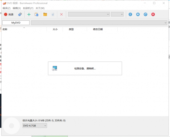Close the BurnAware window
The width and height of the screenshot is (170, 137).
[163, 3]
